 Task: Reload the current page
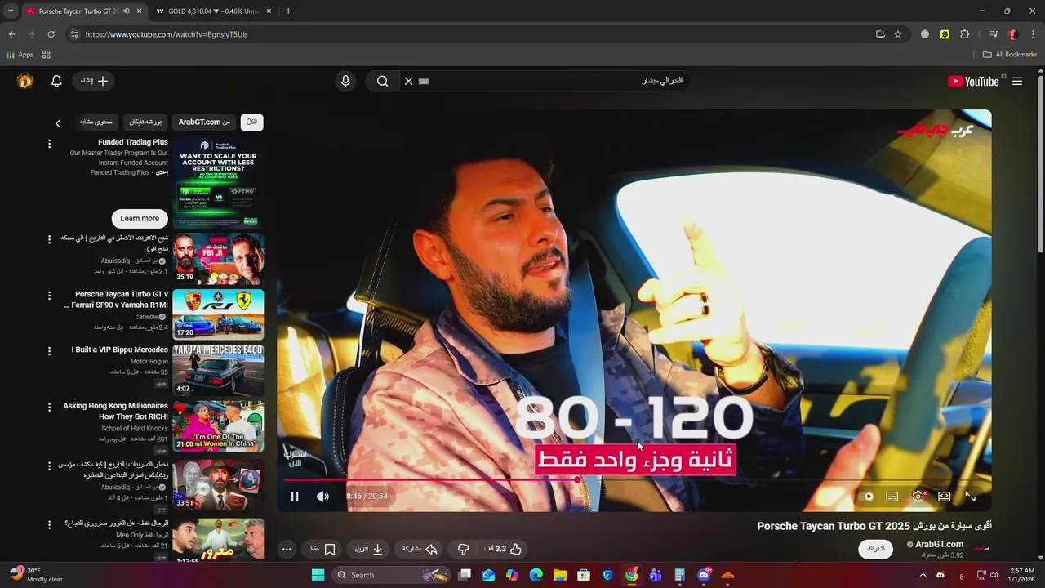pos(51,34)
